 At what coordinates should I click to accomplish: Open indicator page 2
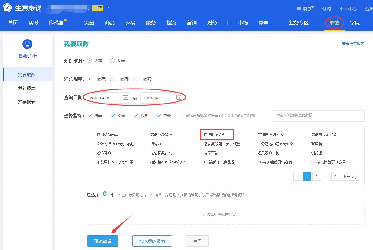point(316,176)
